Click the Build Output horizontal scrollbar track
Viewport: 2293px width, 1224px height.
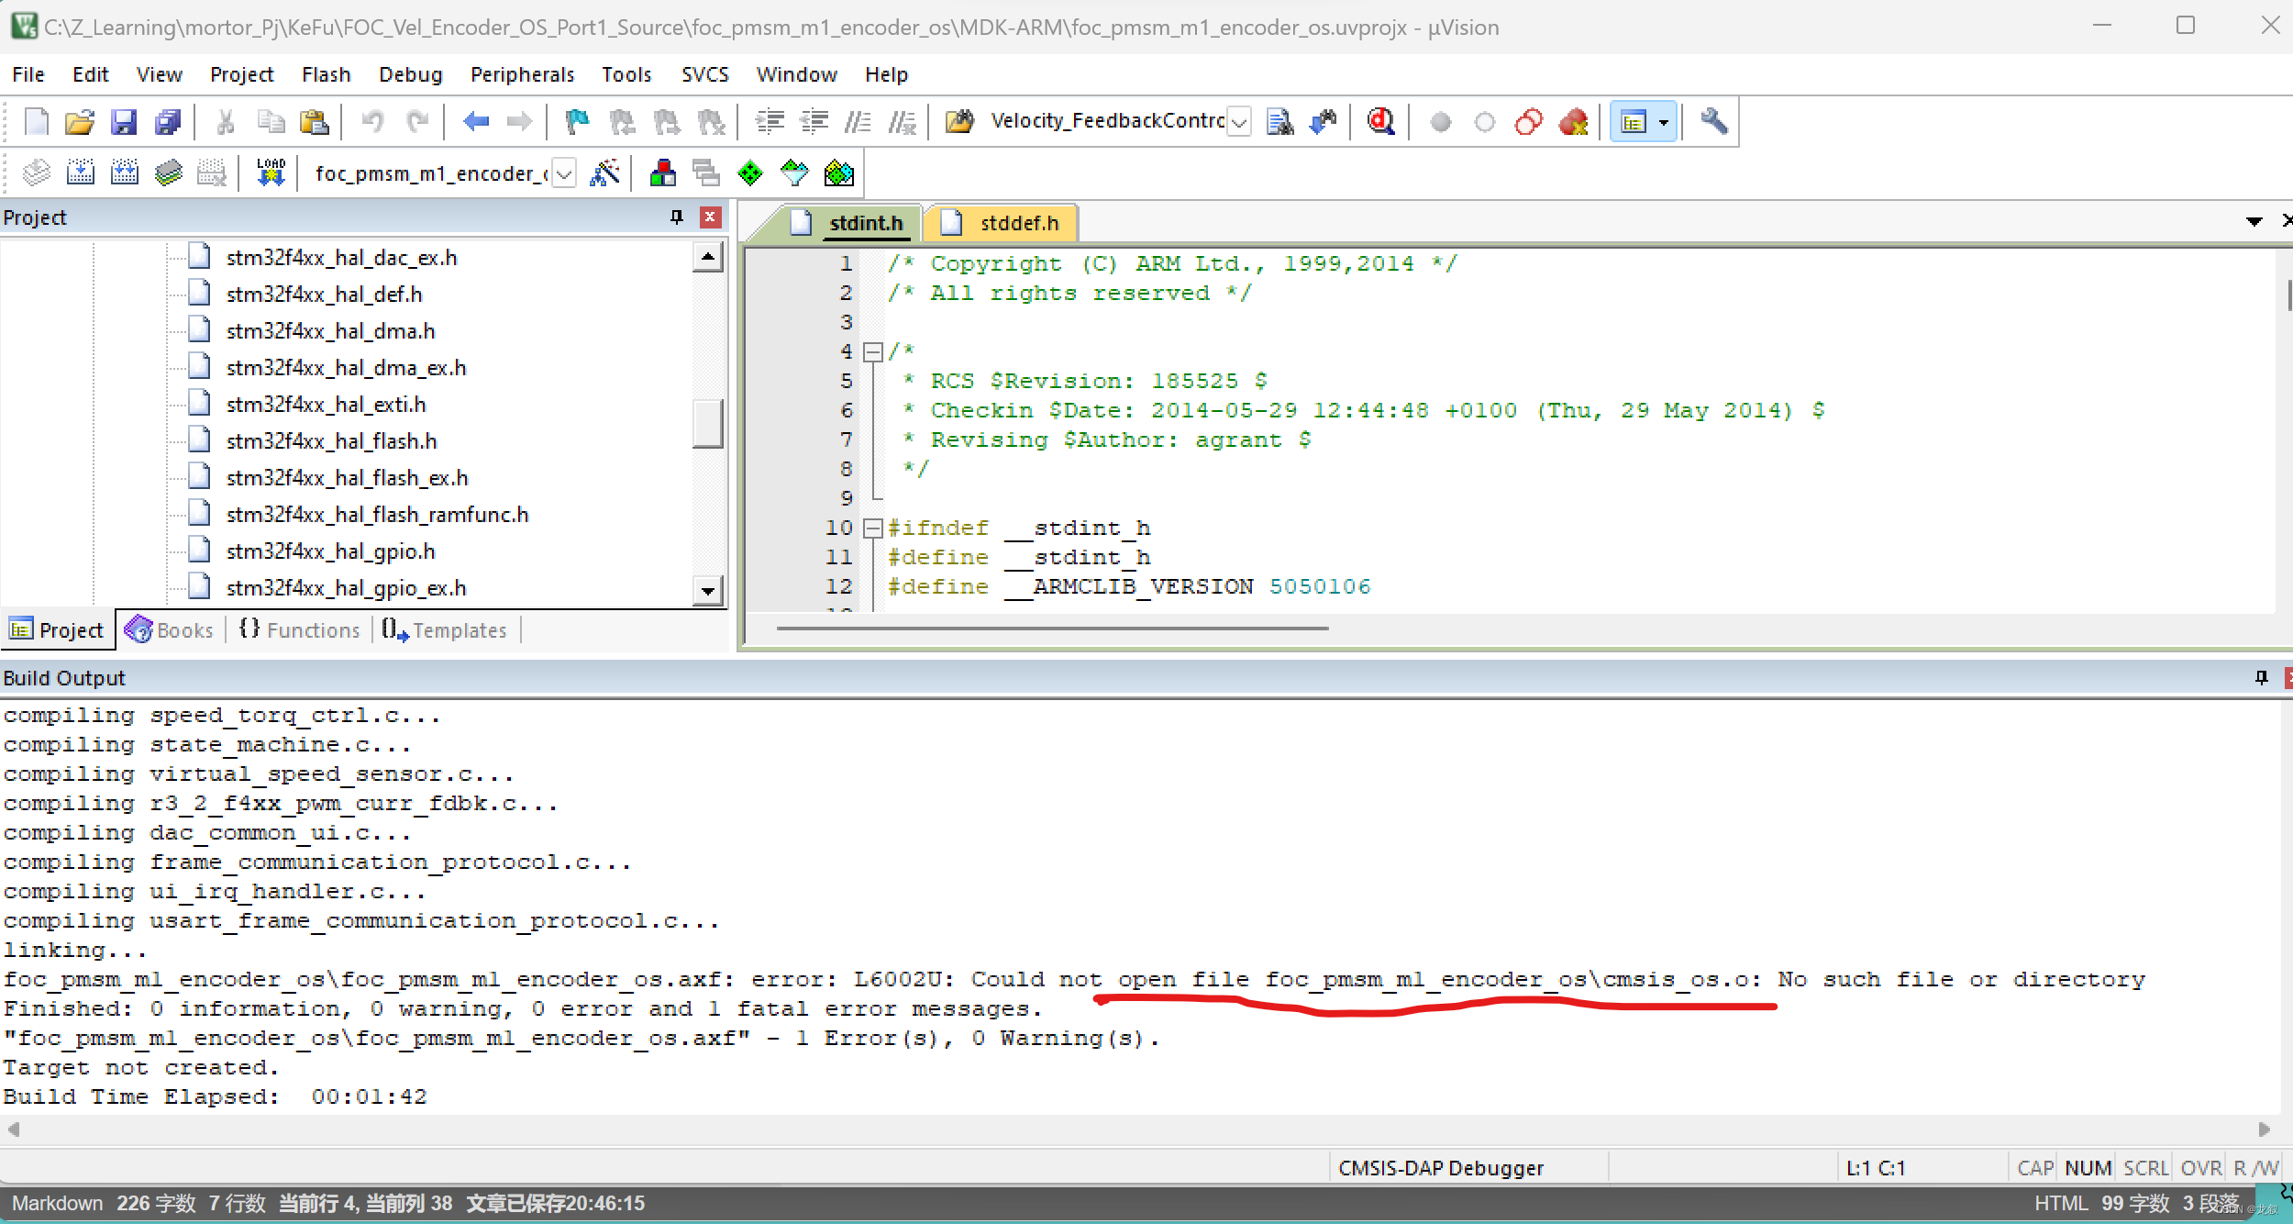coord(1137,1129)
